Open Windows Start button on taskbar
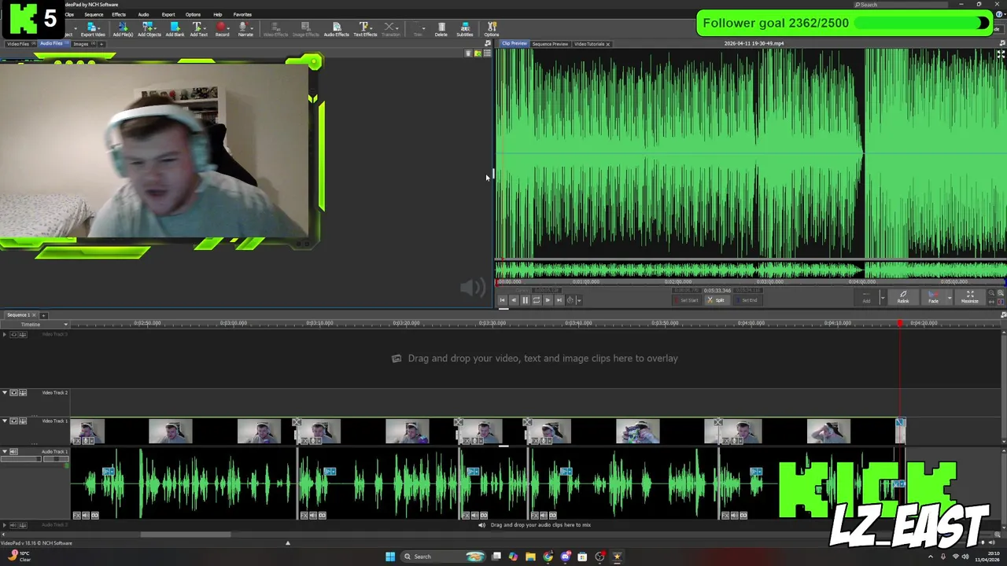This screenshot has height=566, width=1007. (x=390, y=557)
